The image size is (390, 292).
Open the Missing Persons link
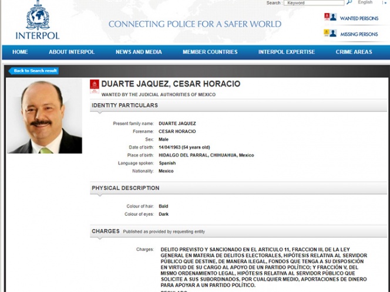pos(359,34)
